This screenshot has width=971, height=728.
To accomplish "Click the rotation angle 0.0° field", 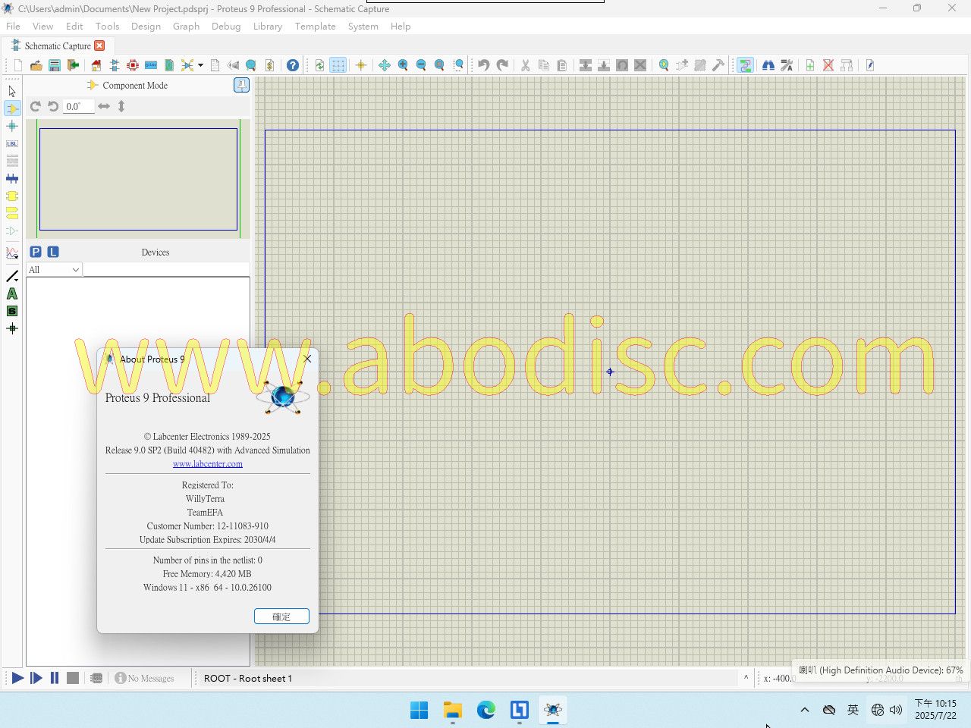I will pyautogui.click(x=79, y=106).
